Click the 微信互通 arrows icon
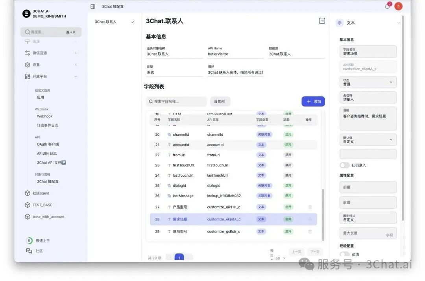 [x=28, y=53]
